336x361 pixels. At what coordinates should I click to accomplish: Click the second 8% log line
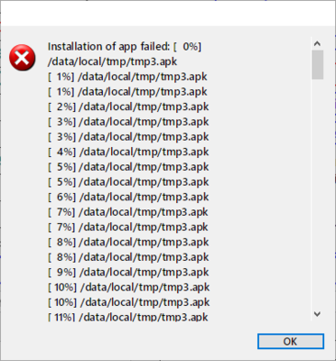(x=128, y=257)
